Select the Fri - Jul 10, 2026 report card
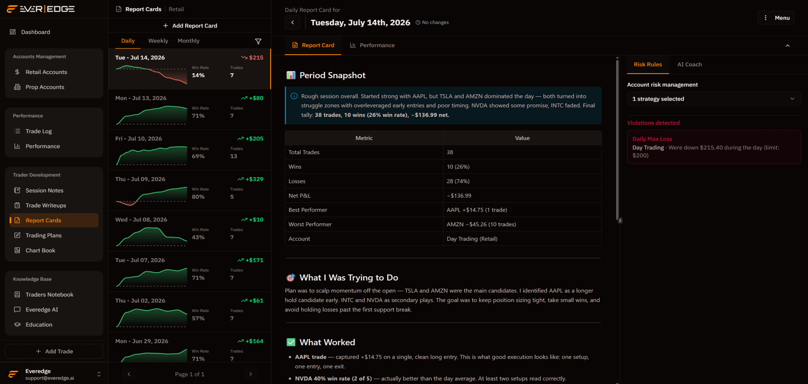 pos(189,150)
